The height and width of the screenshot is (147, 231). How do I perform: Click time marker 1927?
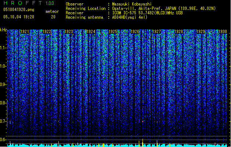tap(156, 32)
